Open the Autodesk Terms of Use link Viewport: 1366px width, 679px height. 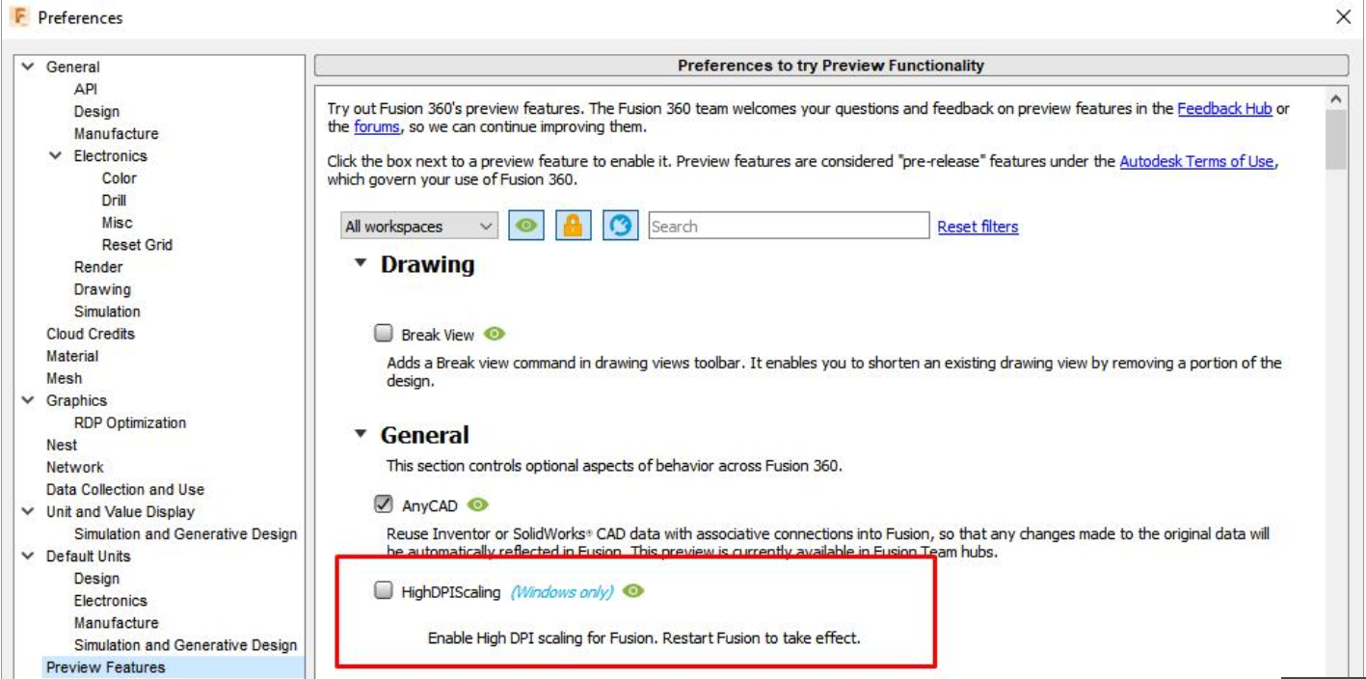(x=1196, y=162)
